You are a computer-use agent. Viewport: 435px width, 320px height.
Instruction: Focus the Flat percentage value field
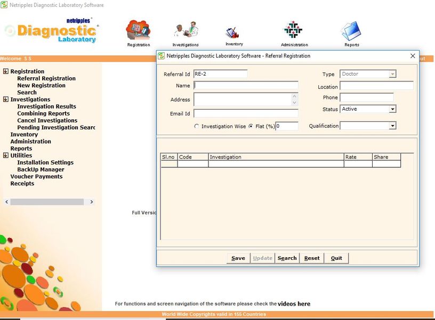click(287, 126)
